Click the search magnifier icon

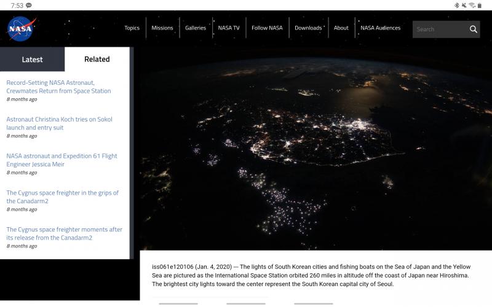(x=473, y=29)
